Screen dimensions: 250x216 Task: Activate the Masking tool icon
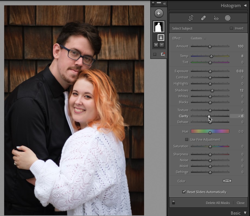228,18
